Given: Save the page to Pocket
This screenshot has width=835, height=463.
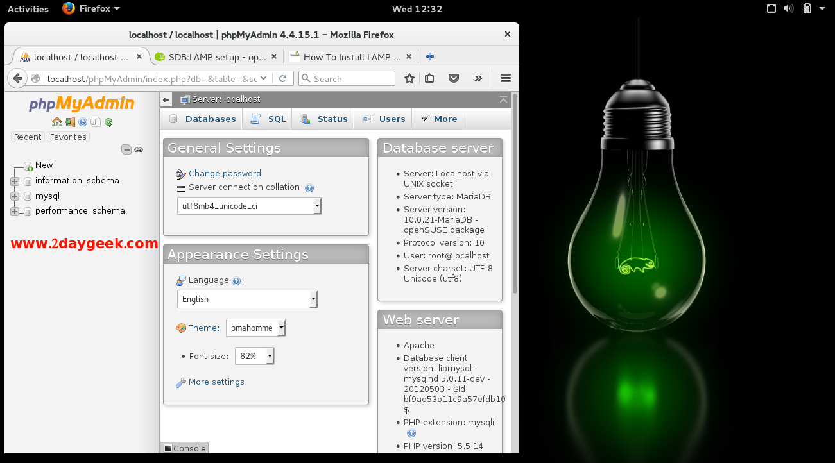Looking at the screenshot, I should [x=454, y=78].
